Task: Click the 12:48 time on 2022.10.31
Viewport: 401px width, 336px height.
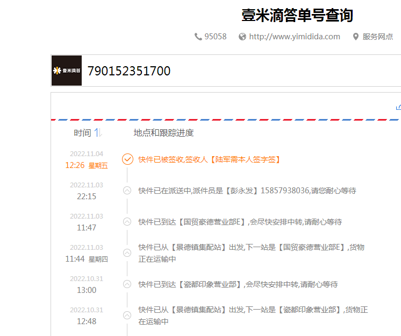Action: (x=87, y=321)
